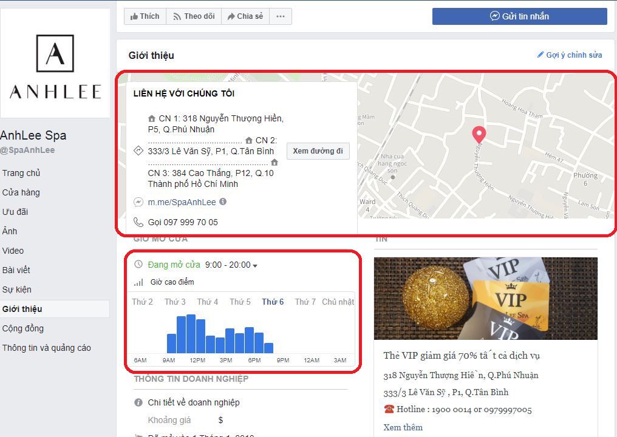Viewport: 617px width, 437px height.
Task: Click the red location pin on map
Action: click(x=479, y=135)
